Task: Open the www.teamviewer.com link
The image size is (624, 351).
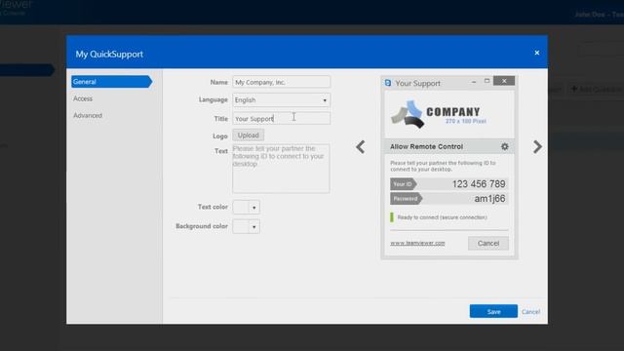Action: (417, 243)
